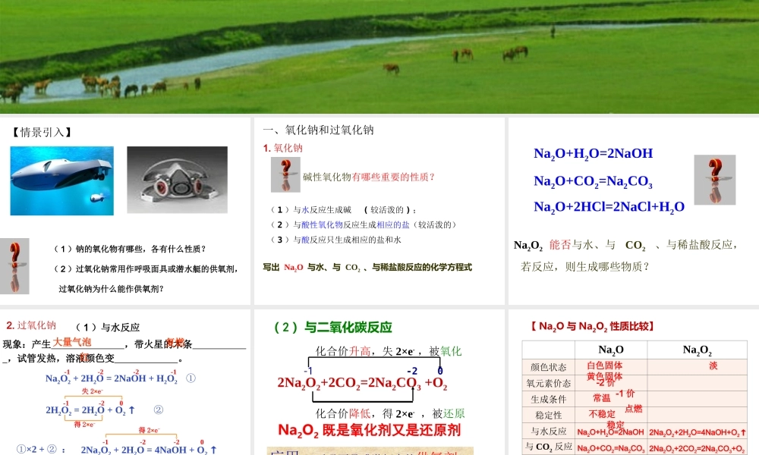Click the blue equation Na2O+2HCl=2NaCl+H2O

point(609,207)
